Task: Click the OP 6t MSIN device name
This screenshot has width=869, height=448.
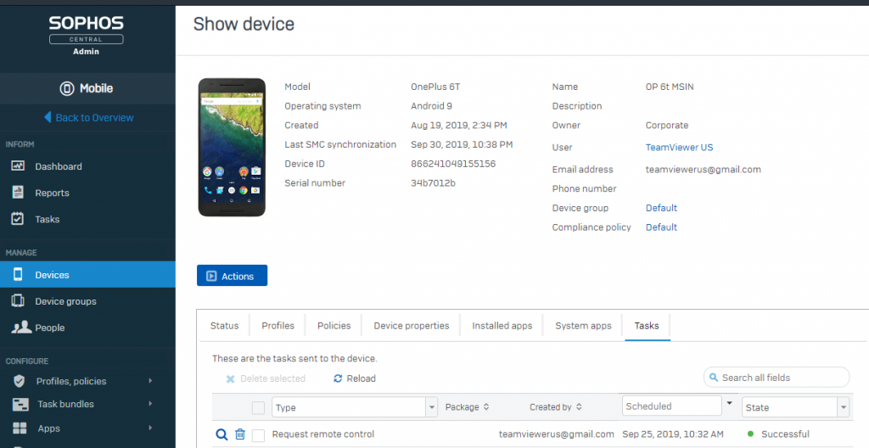Action: pos(670,87)
